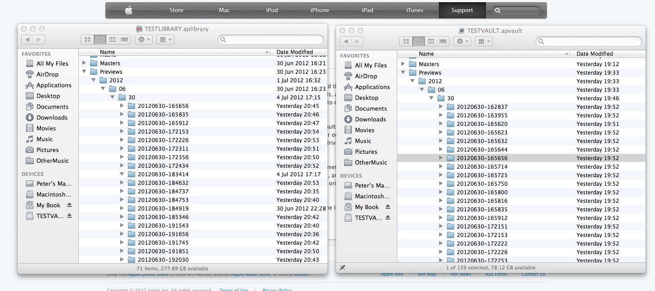Open the Mac tab on the Apple navigation bar
Image resolution: width=655 pixels, height=291 pixels.
point(224,10)
